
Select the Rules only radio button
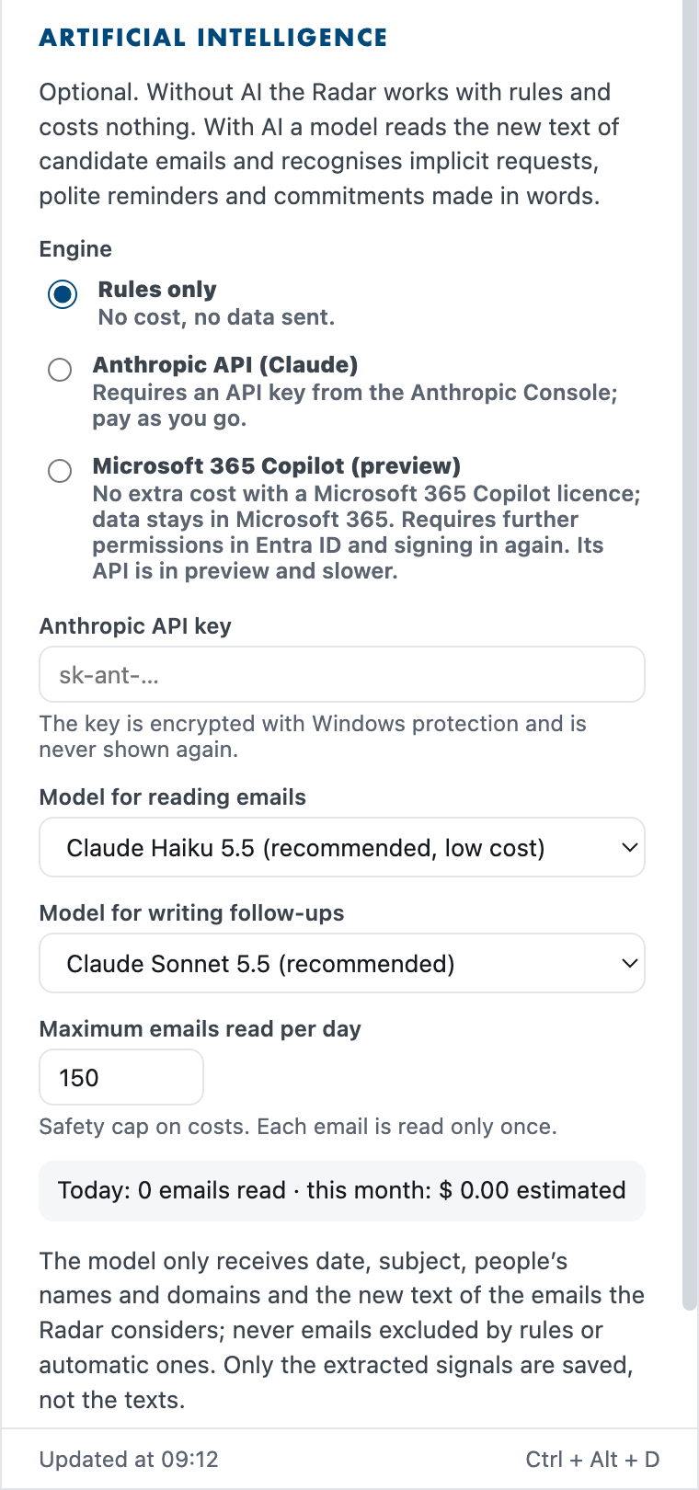pyautogui.click(x=63, y=295)
